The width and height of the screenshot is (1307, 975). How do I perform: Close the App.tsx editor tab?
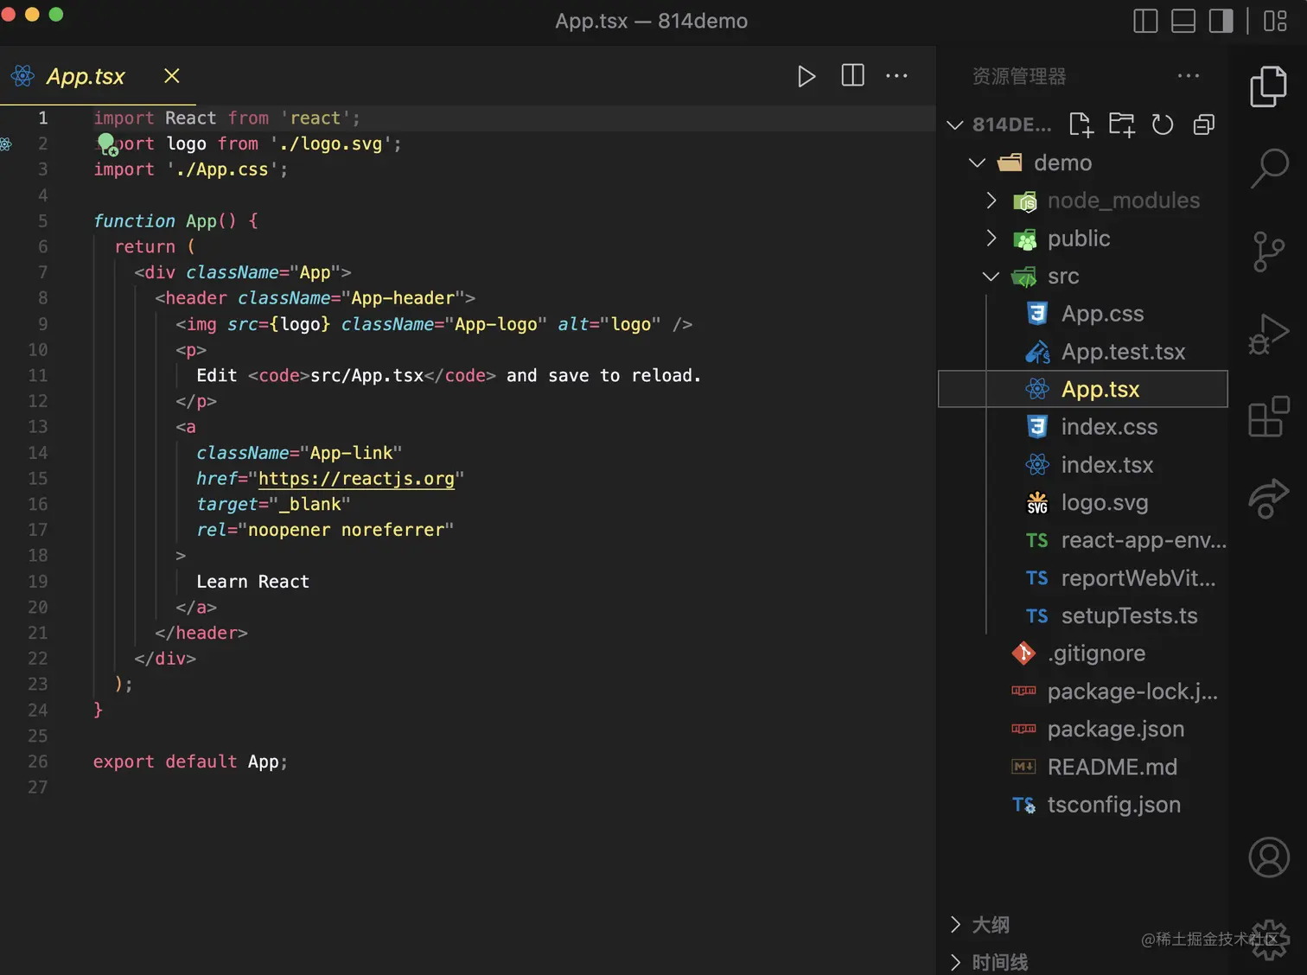point(172,76)
